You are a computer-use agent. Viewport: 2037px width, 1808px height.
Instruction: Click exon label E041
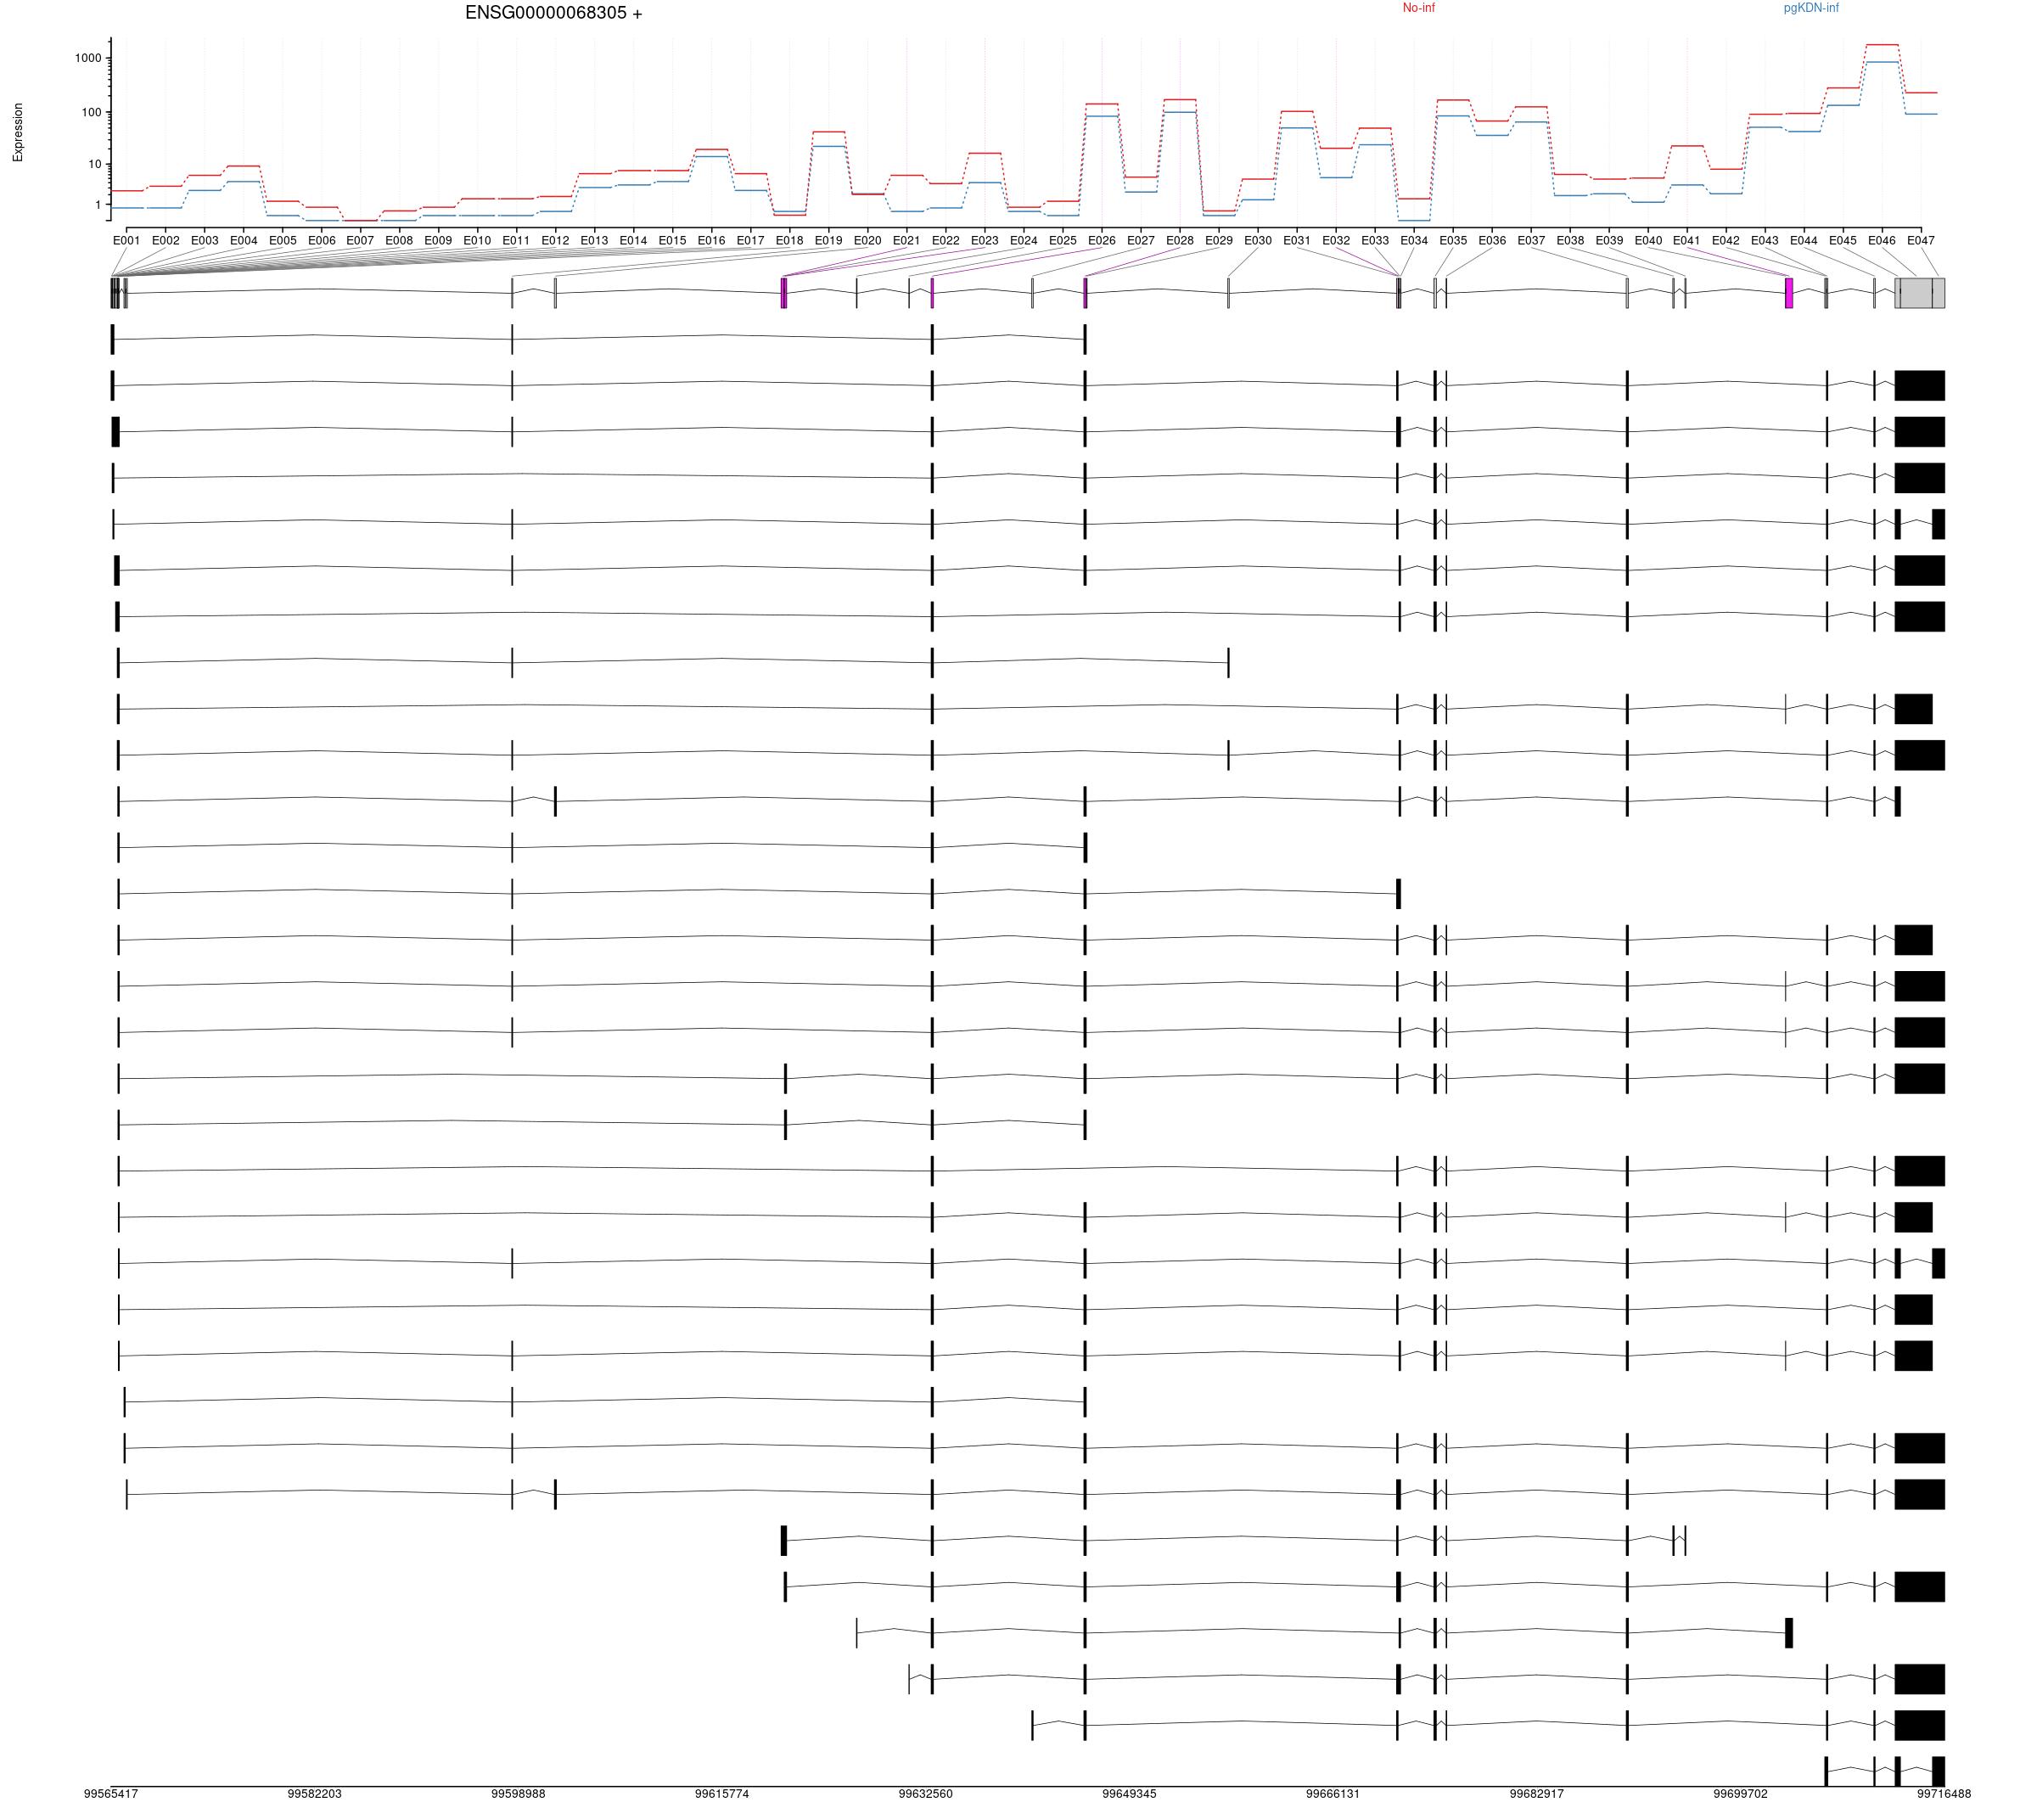pos(1686,240)
